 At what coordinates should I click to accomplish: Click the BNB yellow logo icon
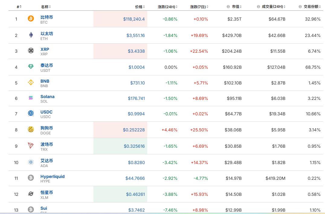(31, 82)
